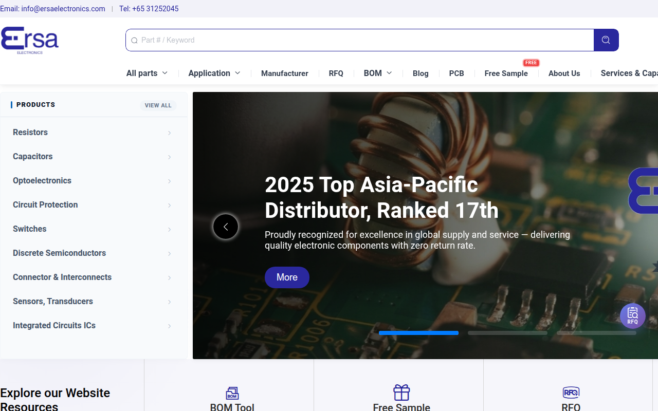
Task: Expand Discrete Semiconductors category arrow
Action: (x=169, y=254)
